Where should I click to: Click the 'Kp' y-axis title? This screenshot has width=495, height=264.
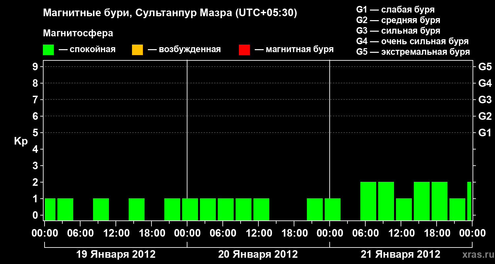pyautogui.click(x=21, y=141)
